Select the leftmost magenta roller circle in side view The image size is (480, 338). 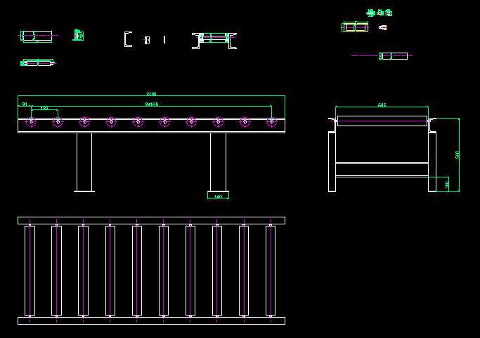[31, 122]
